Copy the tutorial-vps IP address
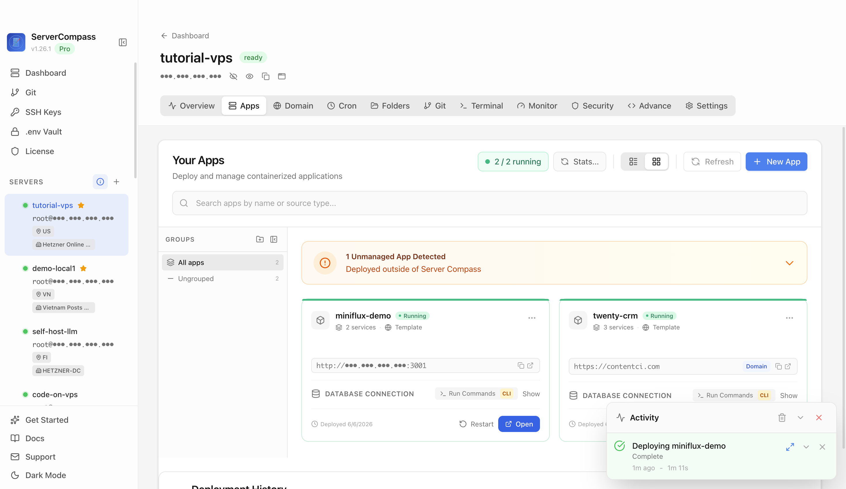The image size is (846, 489). click(x=266, y=77)
